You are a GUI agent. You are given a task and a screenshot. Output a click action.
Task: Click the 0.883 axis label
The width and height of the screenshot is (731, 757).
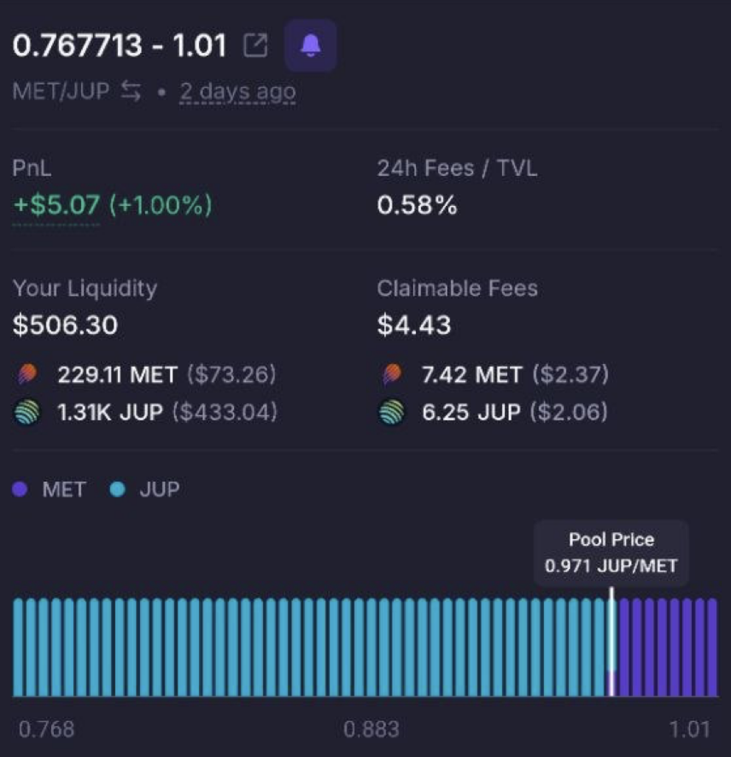pos(371,729)
